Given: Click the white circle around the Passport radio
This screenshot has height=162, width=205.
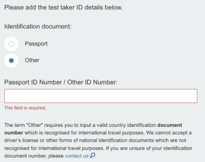Looking at the screenshot, I should tap(11, 44).
